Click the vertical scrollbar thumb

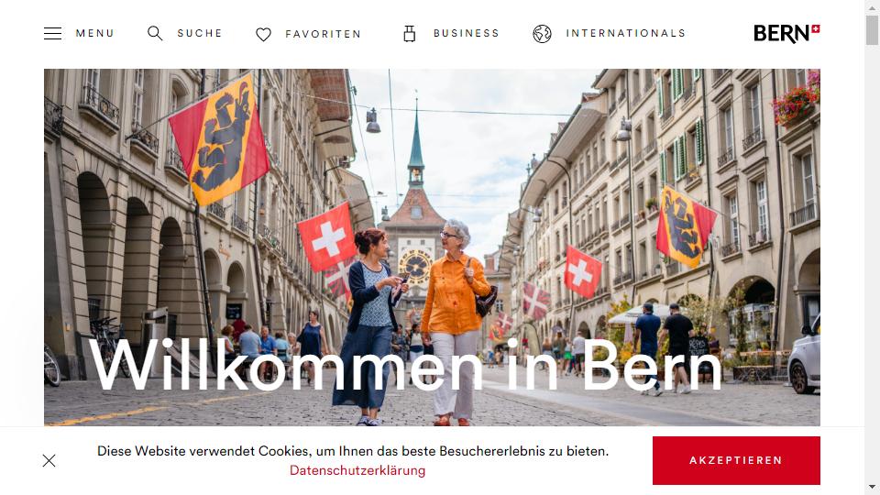click(872, 29)
